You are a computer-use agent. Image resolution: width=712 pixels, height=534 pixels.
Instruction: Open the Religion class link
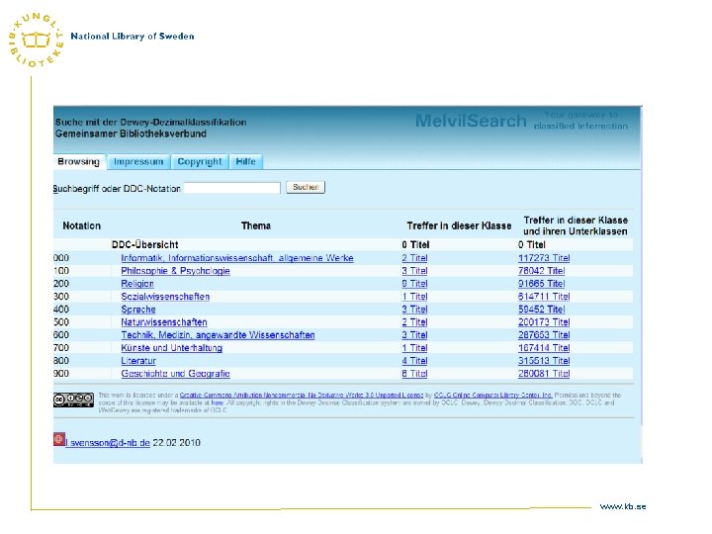point(137,284)
